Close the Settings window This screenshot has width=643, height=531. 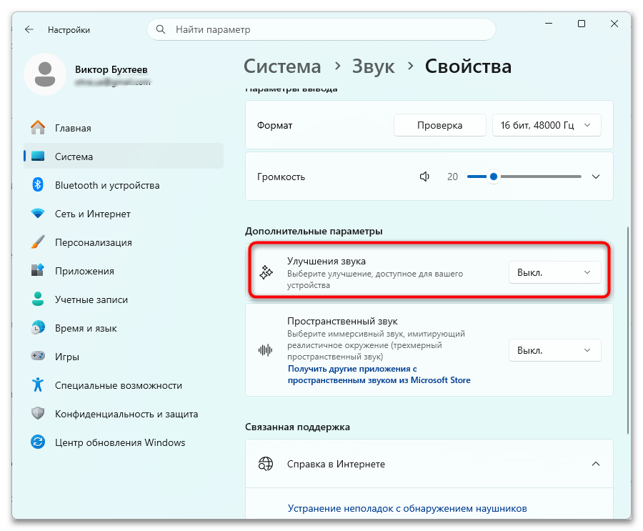(x=614, y=24)
